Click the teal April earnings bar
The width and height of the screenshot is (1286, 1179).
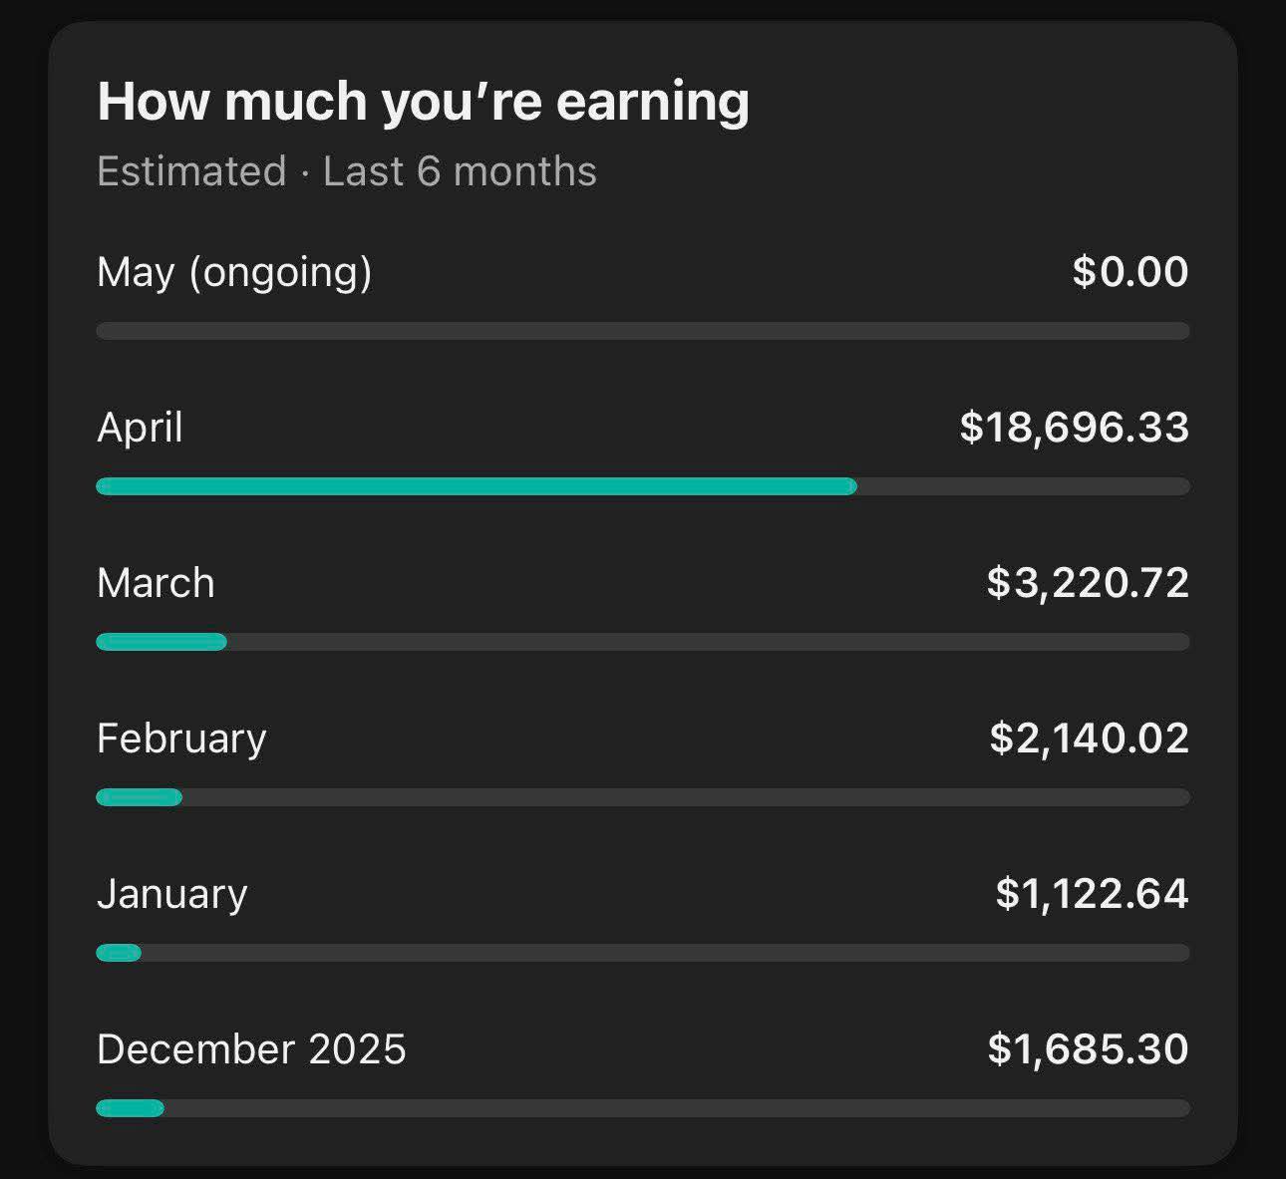coord(477,486)
